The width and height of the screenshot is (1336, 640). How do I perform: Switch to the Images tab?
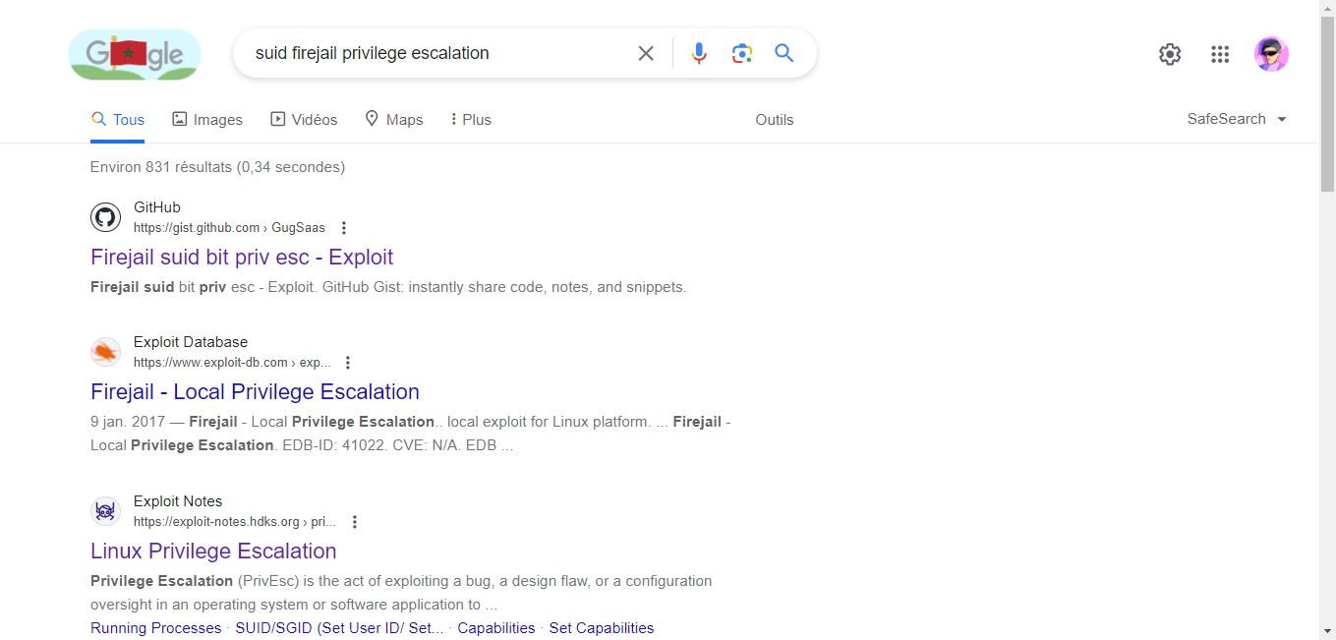tap(207, 120)
